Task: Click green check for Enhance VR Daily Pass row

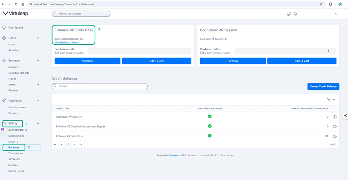Action: (x=209, y=136)
